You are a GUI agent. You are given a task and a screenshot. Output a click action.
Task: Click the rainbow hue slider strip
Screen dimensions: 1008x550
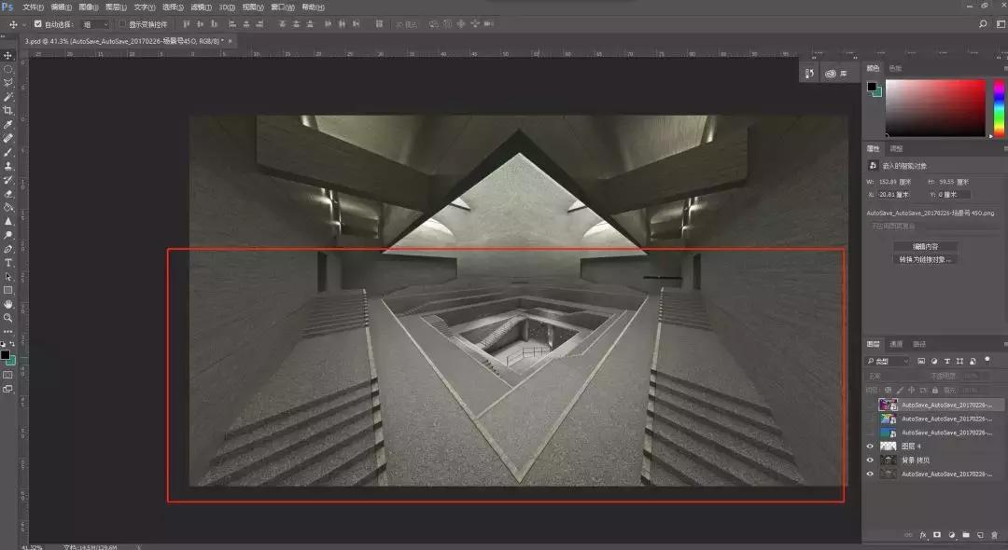pyautogui.click(x=998, y=108)
